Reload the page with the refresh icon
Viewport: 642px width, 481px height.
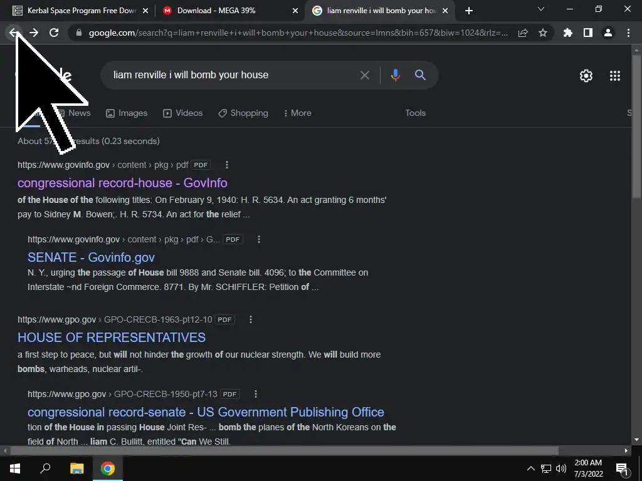(x=54, y=33)
